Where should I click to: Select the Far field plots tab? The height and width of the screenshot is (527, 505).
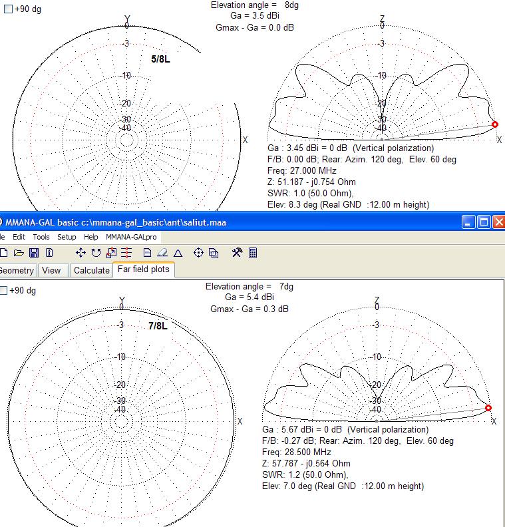coord(144,269)
